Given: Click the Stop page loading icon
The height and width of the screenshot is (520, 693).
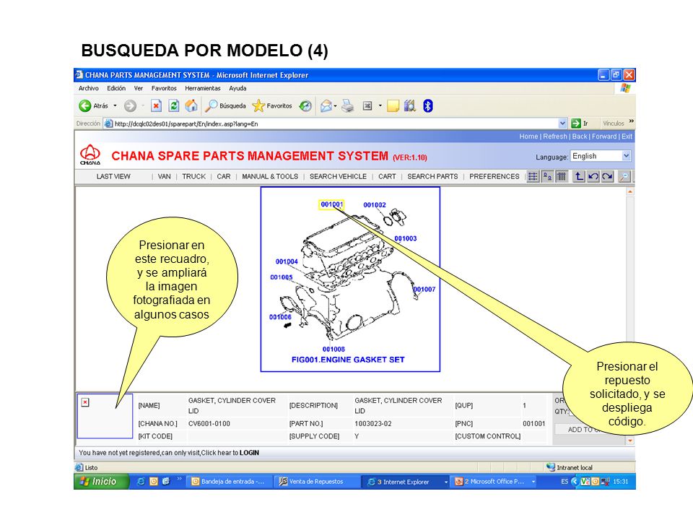Looking at the screenshot, I should pos(156,106).
